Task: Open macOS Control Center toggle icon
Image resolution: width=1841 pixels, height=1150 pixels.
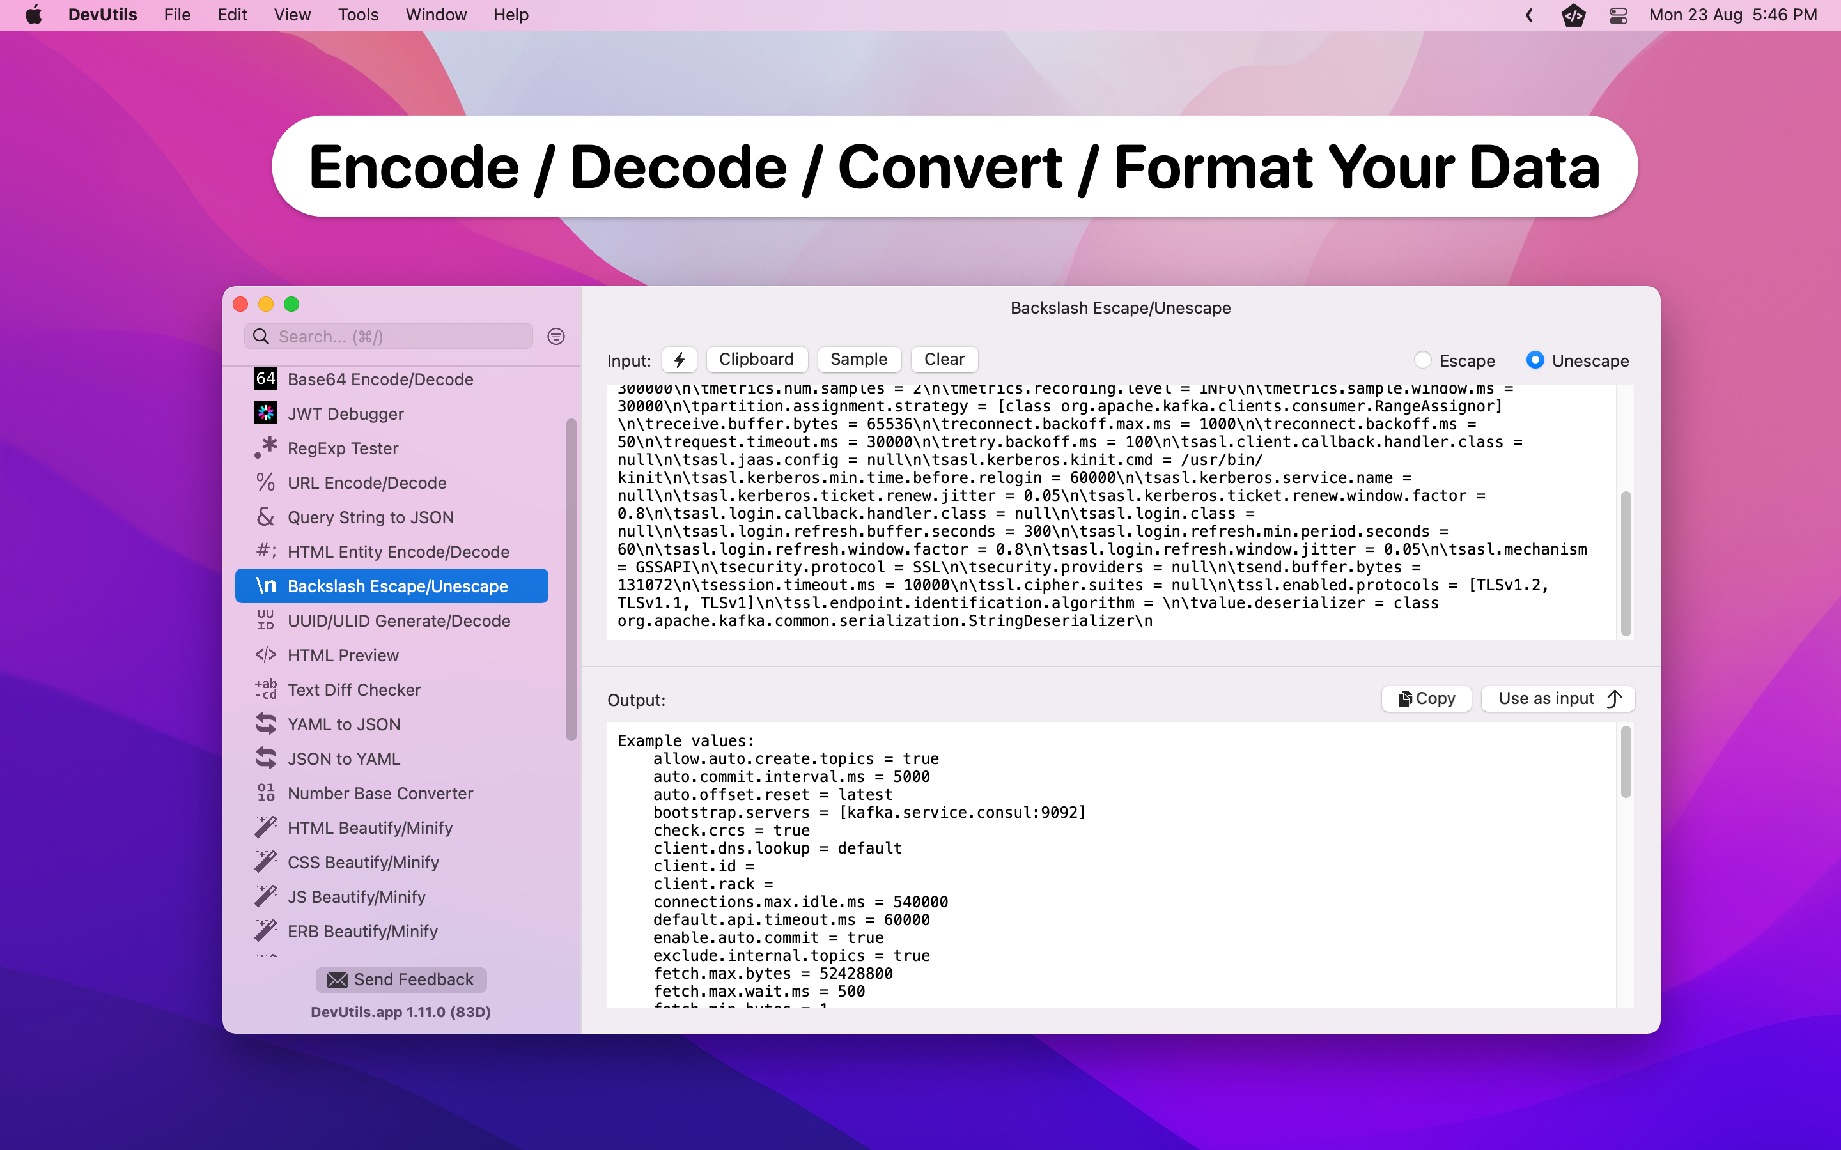Action: pos(1618,15)
